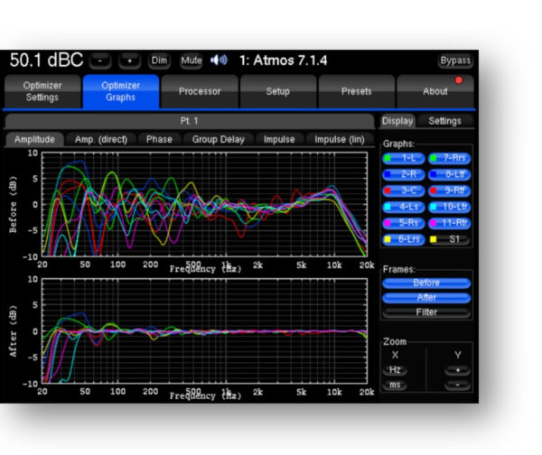
Task: Toggle the Mute button
Action: (x=192, y=60)
